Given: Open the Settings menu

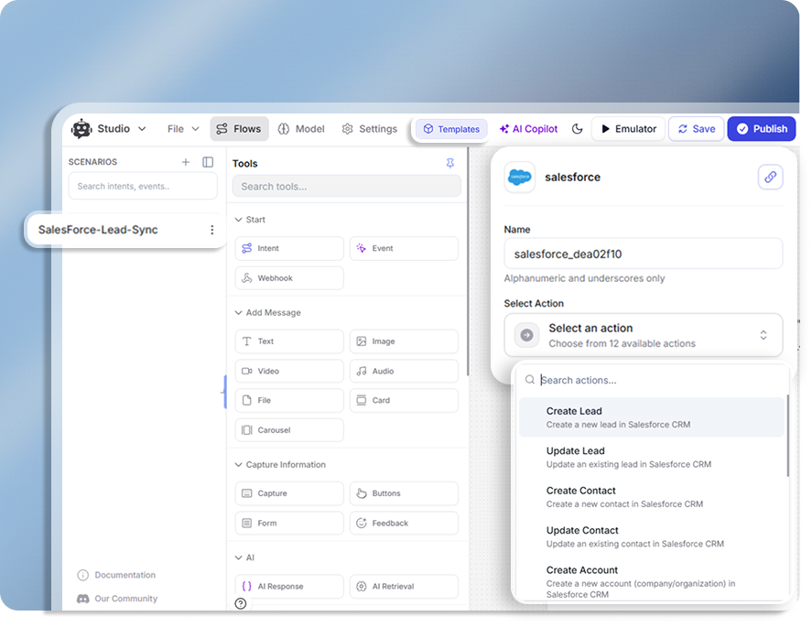Looking at the screenshot, I should click(x=370, y=128).
